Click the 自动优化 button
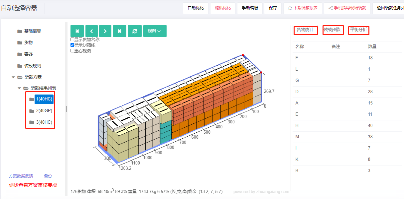 point(196,8)
